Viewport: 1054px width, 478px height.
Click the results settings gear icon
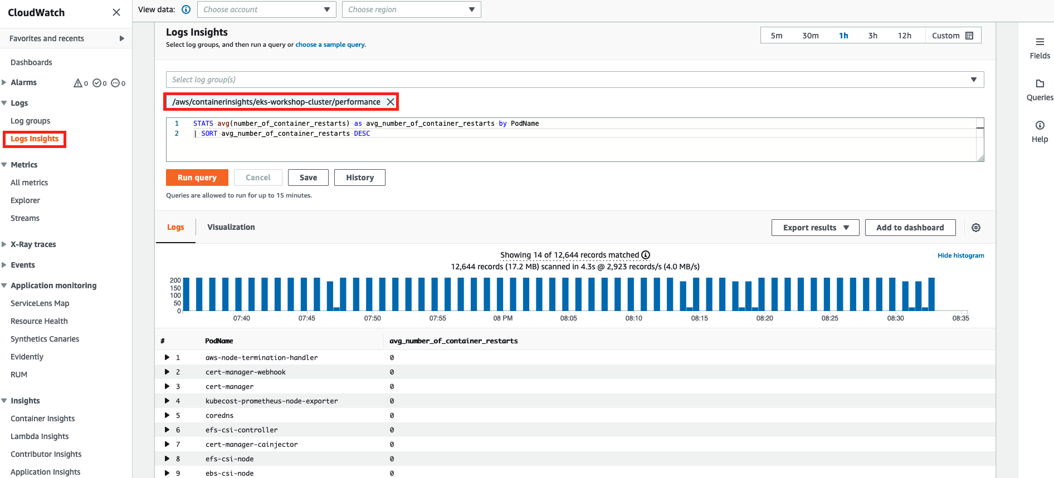coord(976,228)
